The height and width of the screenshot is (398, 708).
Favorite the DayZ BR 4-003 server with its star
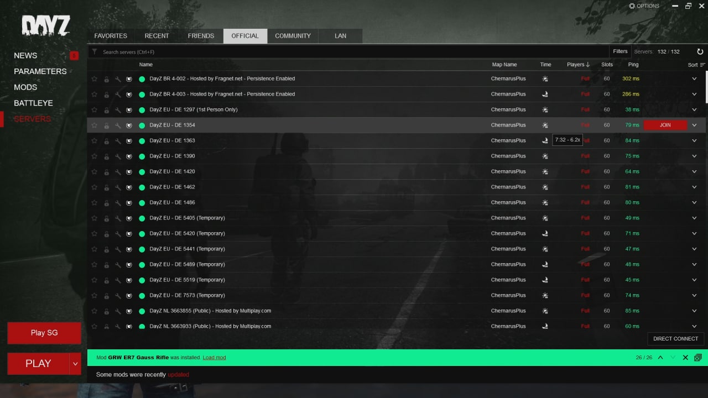94,94
